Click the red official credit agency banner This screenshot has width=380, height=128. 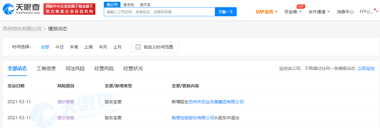(69, 9)
